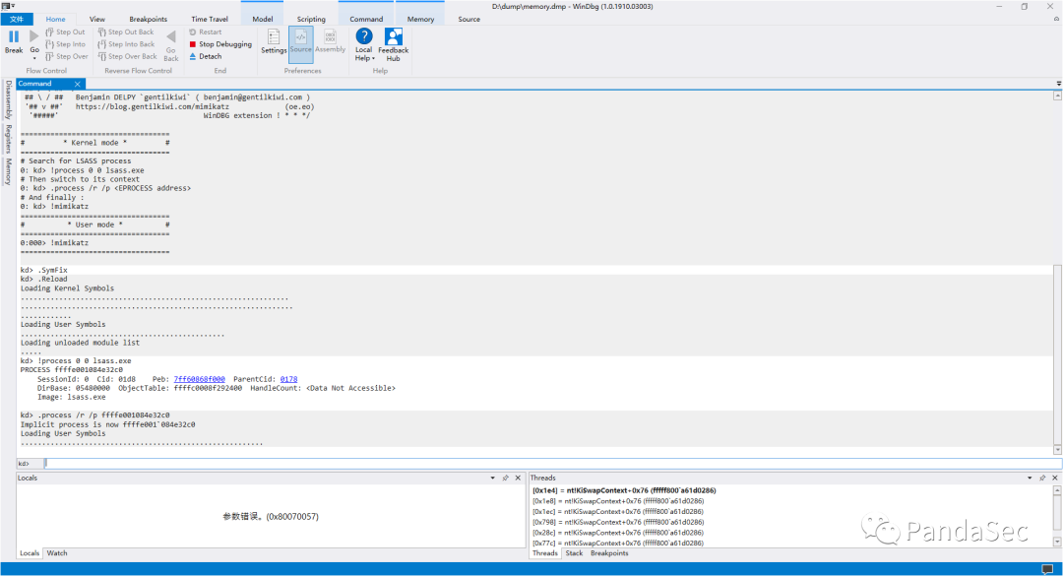This screenshot has height=576, width=1063.
Task: Switch to the Locals bottom tab
Action: [30, 553]
